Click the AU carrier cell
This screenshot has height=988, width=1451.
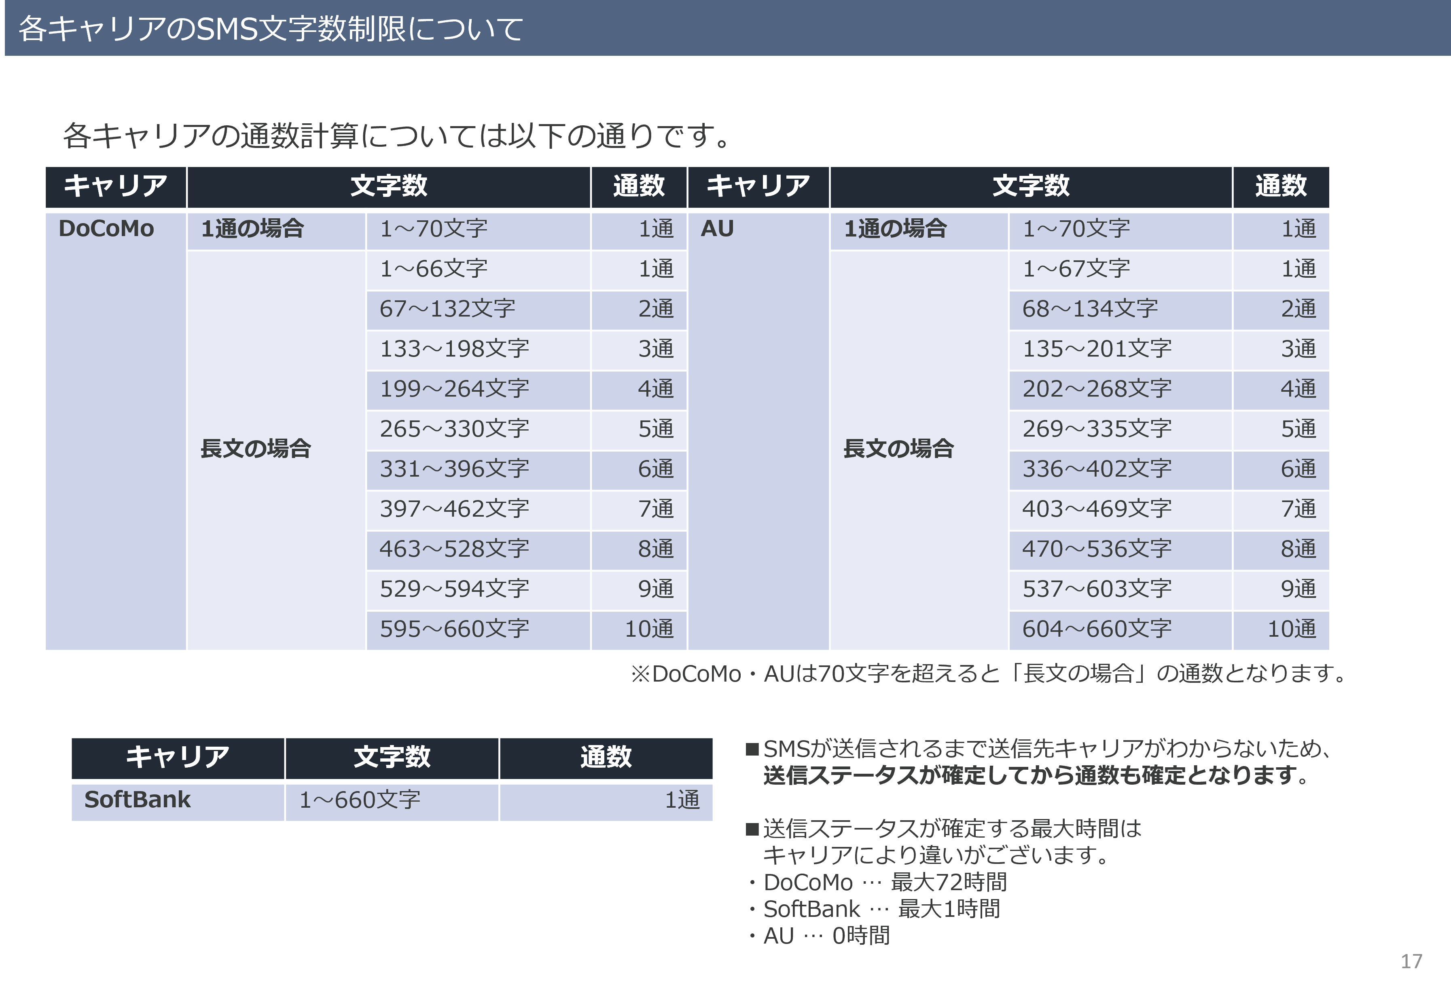[x=717, y=228]
